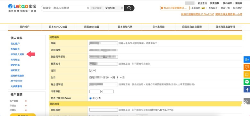Open the 性別 gender dropdown
This screenshot has width=250, height=116.
(x=93, y=70)
